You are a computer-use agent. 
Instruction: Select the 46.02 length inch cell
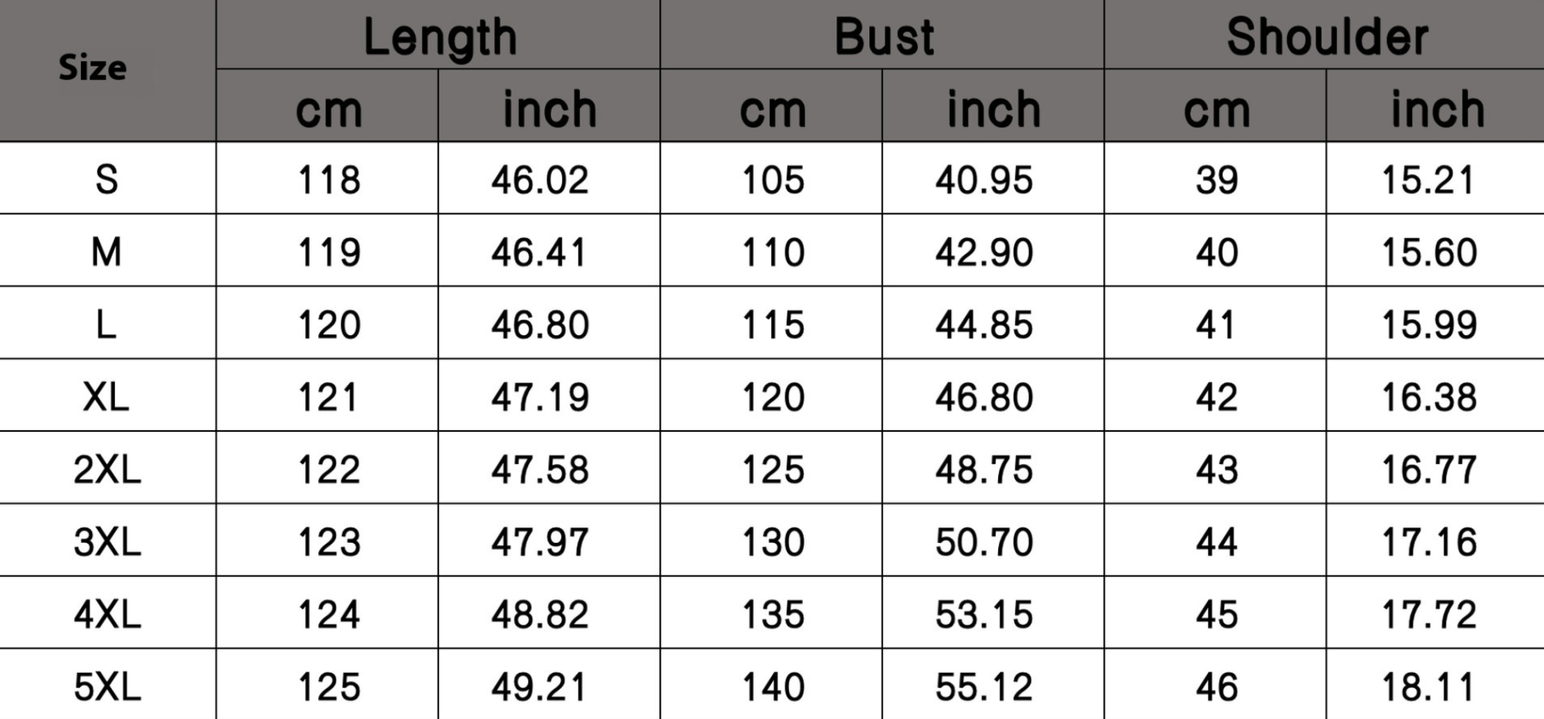coord(549,179)
